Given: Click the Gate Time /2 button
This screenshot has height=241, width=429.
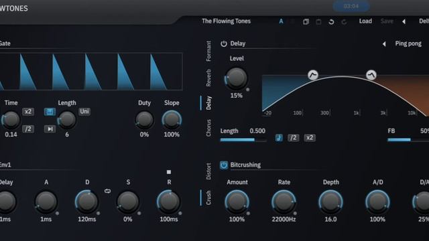Looking at the screenshot, I should [28, 129].
